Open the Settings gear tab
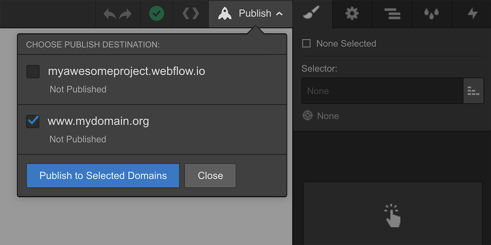 (x=352, y=14)
